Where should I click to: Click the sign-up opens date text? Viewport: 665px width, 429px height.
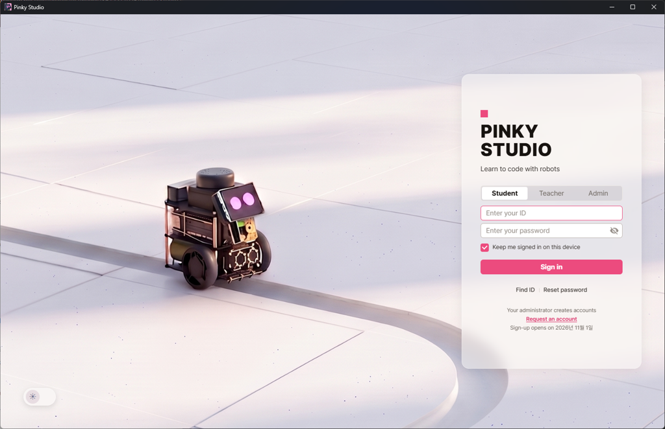click(551, 328)
